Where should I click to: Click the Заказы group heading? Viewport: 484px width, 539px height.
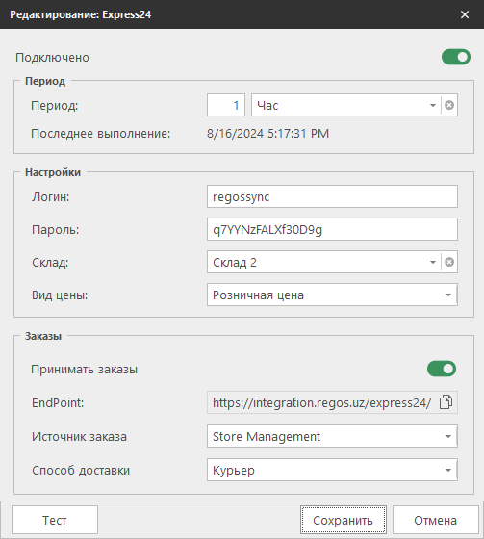pyautogui.click(x=43, y=336)
